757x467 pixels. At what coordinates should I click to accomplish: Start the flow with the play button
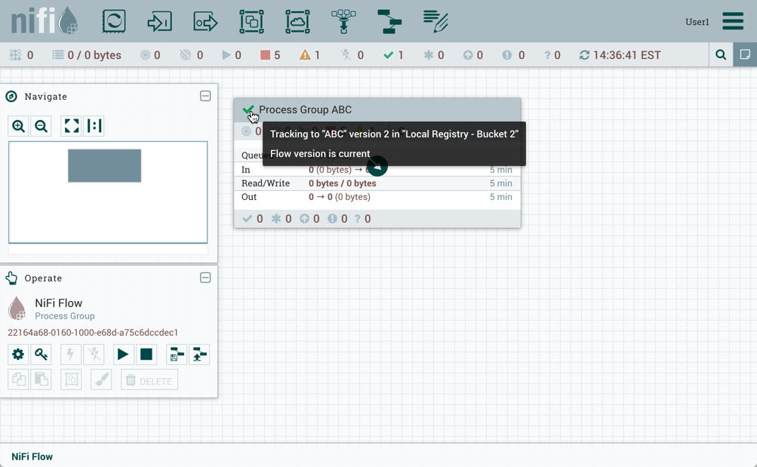coord(122,355)
